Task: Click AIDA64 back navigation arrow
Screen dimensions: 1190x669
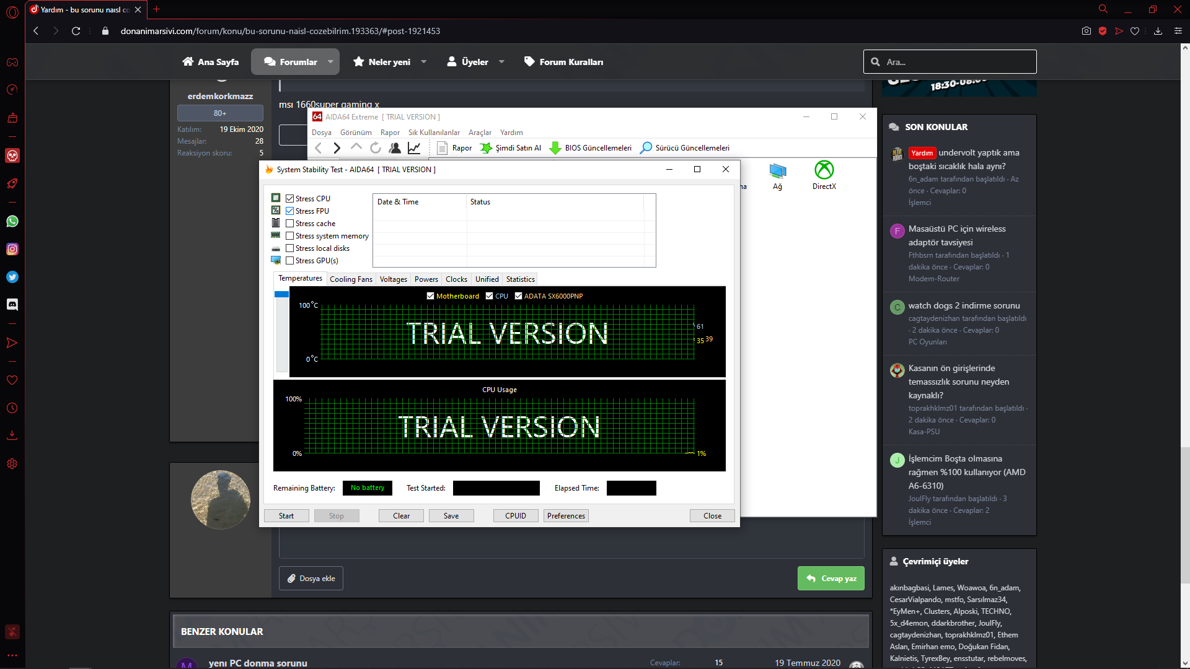Action: coord(319,148)
